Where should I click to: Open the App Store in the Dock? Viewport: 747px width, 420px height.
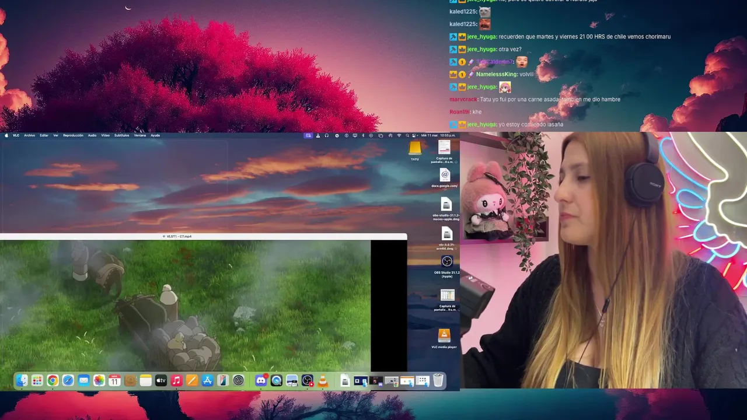pyautogui.click(x=207, y=381)
